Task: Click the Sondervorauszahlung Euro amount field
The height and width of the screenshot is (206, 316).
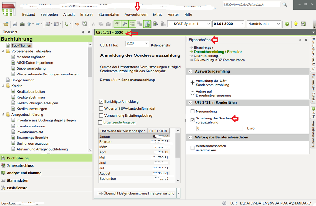Action: pos(220,128)
